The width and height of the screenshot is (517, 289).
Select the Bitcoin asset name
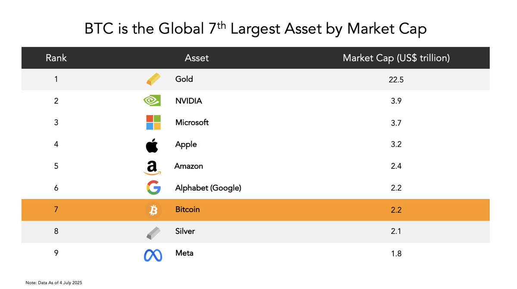[x=187, y=209]
